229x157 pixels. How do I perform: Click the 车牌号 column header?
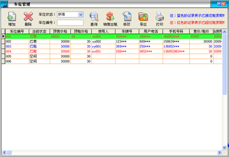(127, 31)
